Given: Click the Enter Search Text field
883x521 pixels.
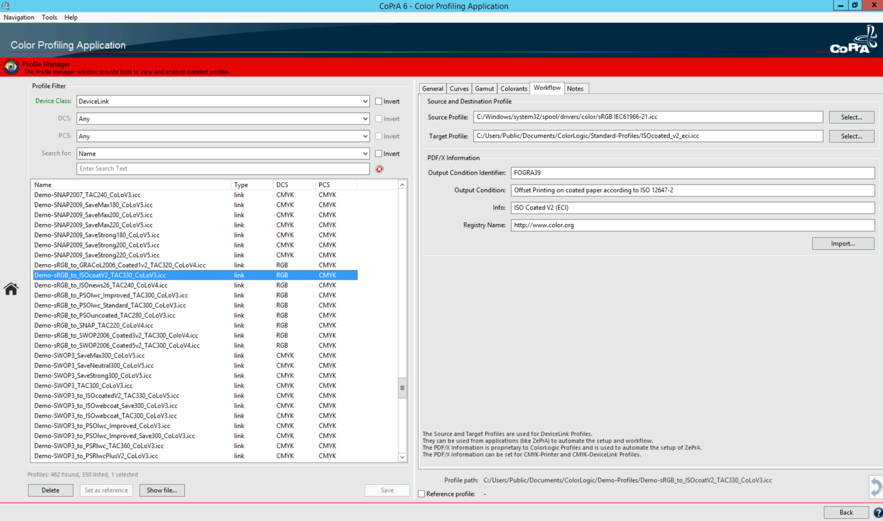Looking at the screenshot, I should 223,169.
